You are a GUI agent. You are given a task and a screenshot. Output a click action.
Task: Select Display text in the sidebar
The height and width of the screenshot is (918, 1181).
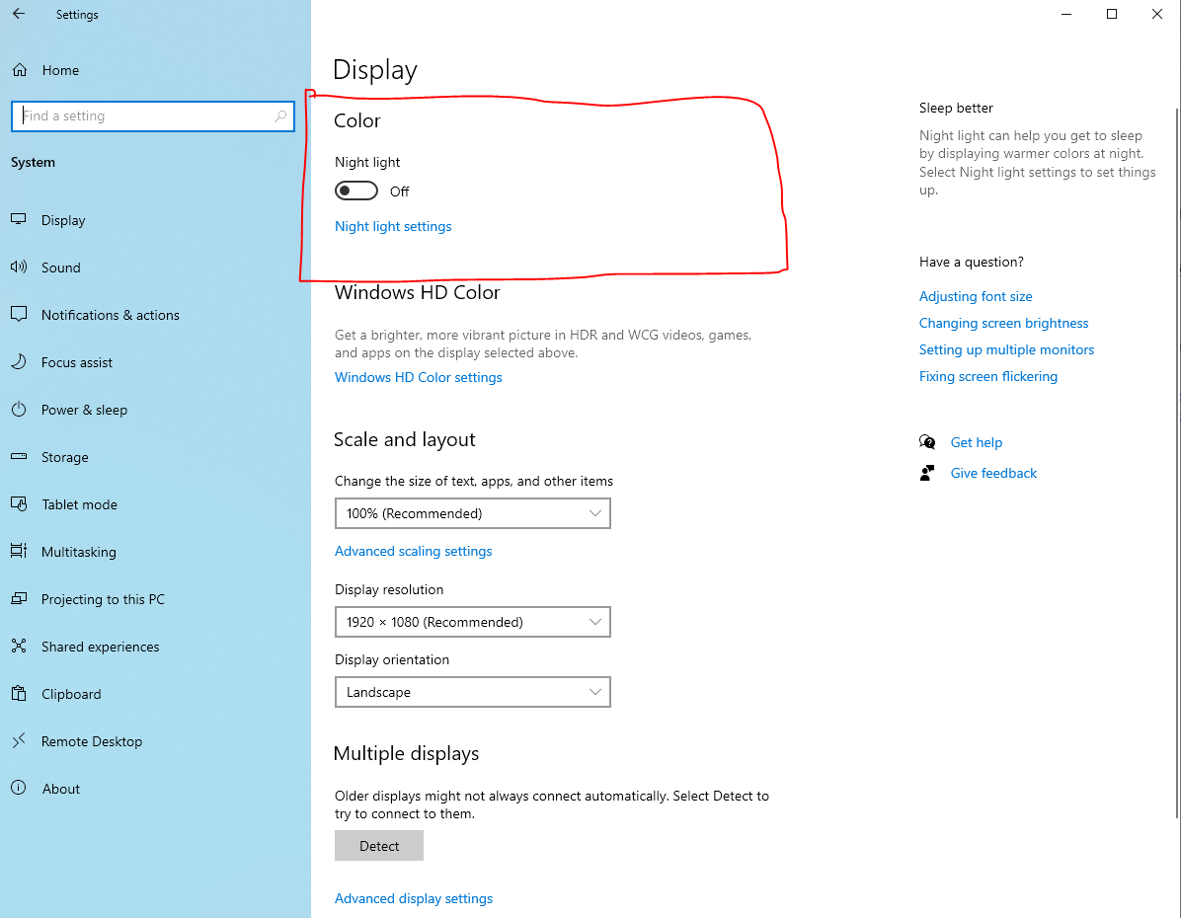tap(63, 220)
